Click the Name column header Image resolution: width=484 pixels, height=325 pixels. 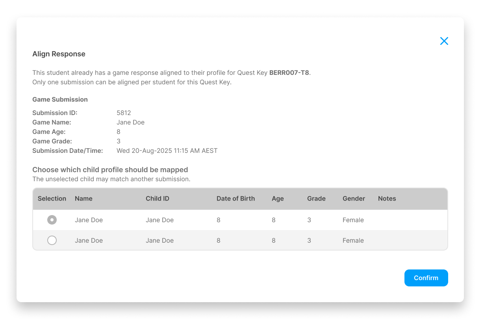[x=83, y=199]
